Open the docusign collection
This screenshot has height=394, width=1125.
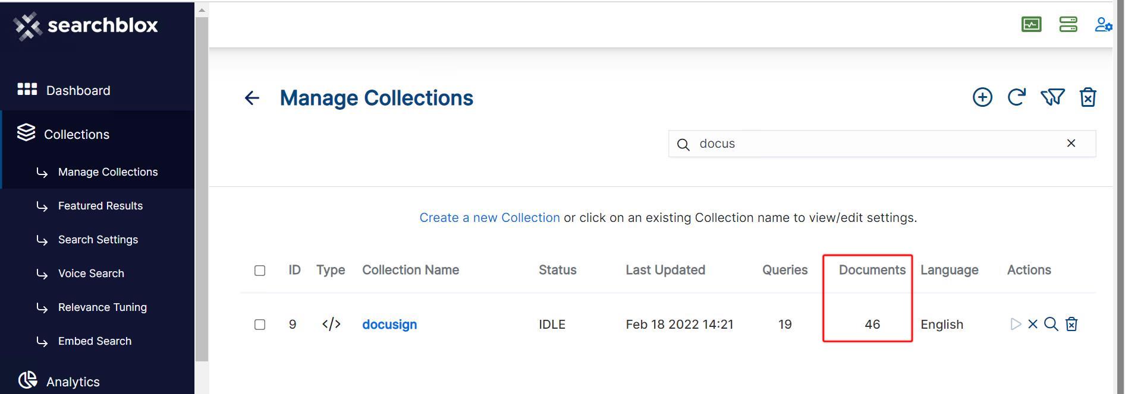389,325
